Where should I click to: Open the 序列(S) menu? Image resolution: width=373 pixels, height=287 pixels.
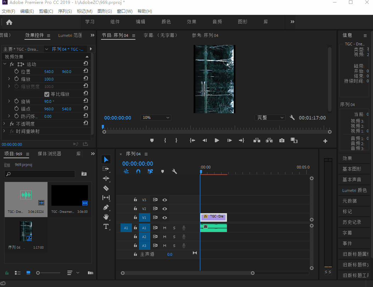[x=65, y=11]
